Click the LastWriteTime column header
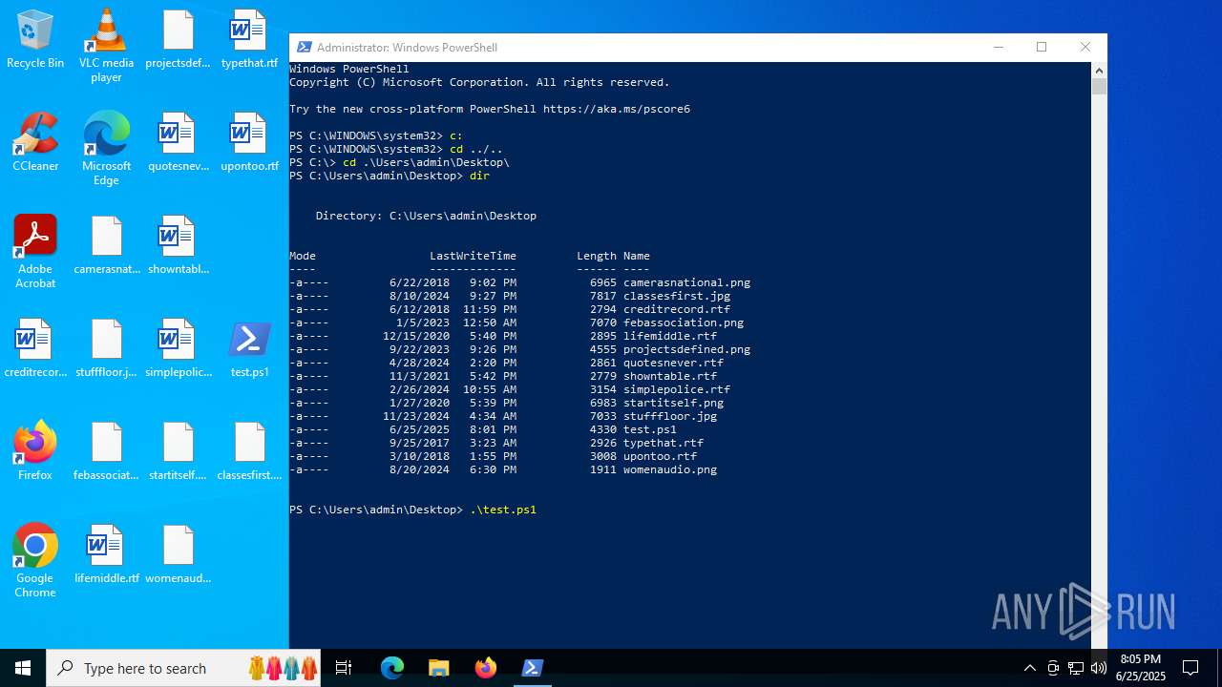 click(x=473, y=256)
